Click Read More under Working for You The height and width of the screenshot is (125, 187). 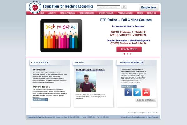pos(40,100)
